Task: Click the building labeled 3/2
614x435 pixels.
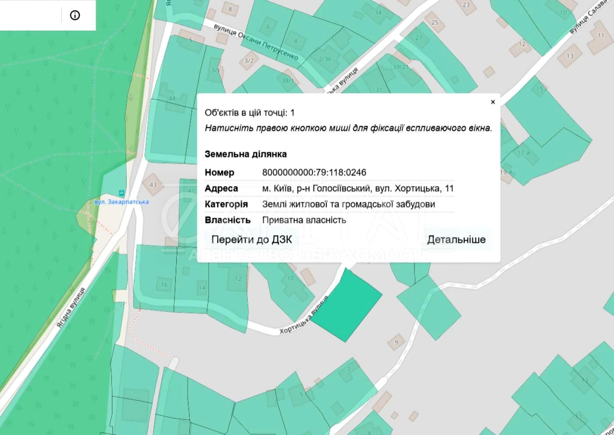Action: pos(249,61)
